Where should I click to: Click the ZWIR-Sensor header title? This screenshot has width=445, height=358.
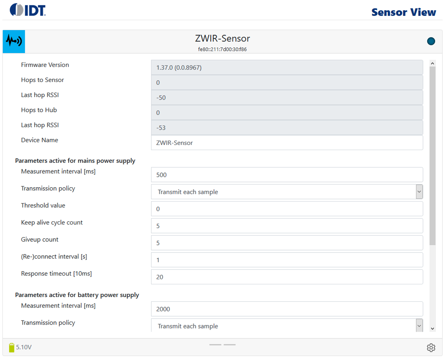tap(222, 39)
